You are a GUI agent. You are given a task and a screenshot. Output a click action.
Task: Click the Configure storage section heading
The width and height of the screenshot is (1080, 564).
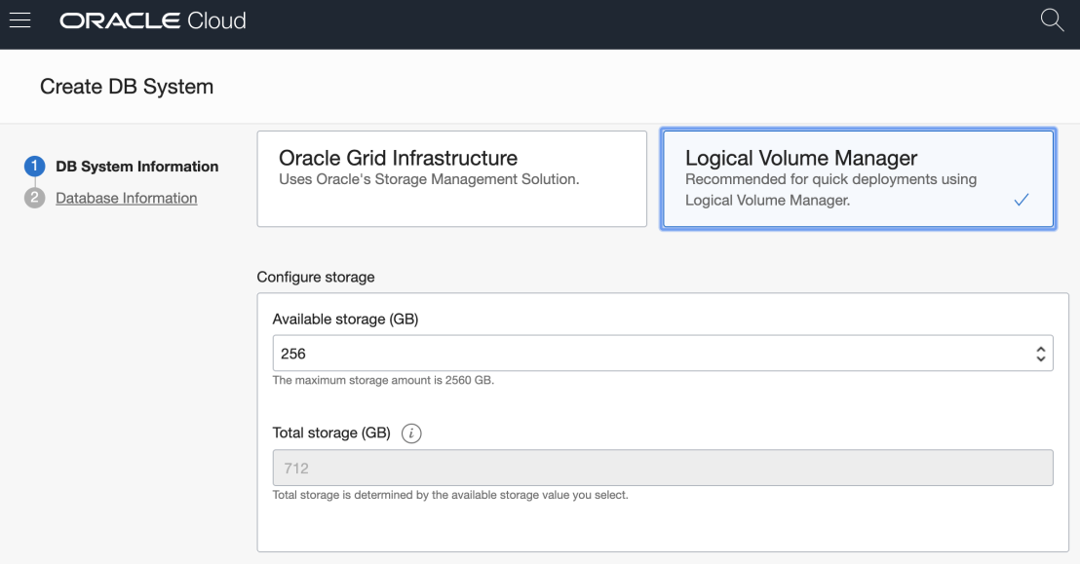315,277
